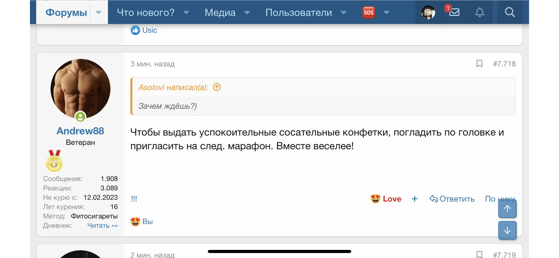Click the gold medal award badge
Screen dimensions: 559x258
tap(54, 160)
